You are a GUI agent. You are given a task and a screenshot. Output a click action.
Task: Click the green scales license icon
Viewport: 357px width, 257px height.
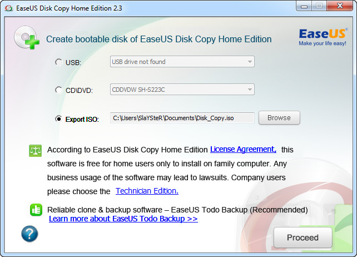pos(35,151)
